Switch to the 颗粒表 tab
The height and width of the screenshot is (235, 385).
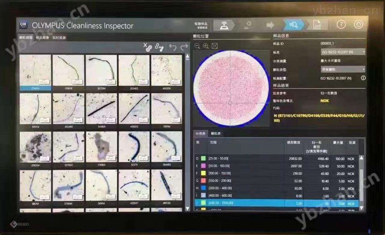(216, 133)
